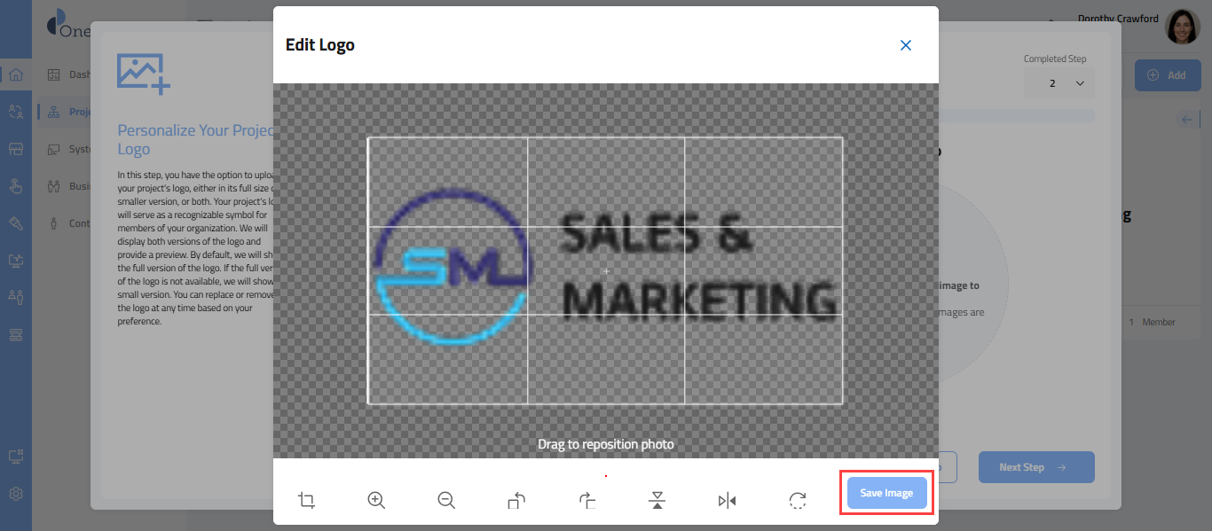
Task: Open Dorothy Crawford's profile avatar
Action: click(x=1182, y=27)
